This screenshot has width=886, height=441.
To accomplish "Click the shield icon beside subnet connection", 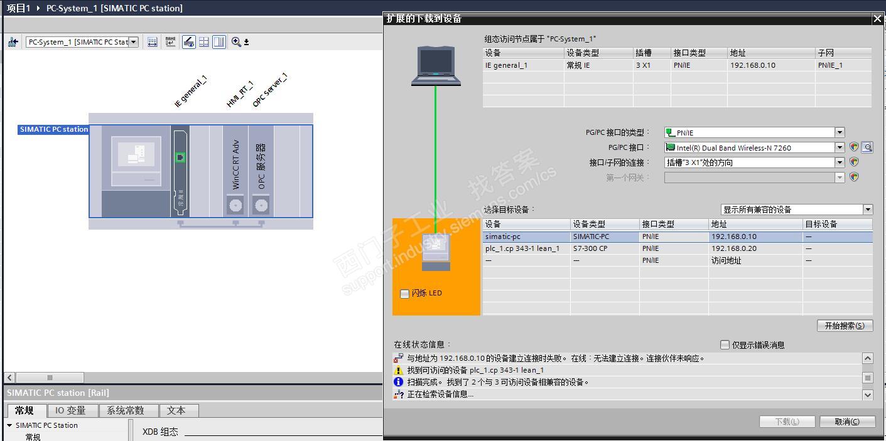I will [x=854, y=162].
